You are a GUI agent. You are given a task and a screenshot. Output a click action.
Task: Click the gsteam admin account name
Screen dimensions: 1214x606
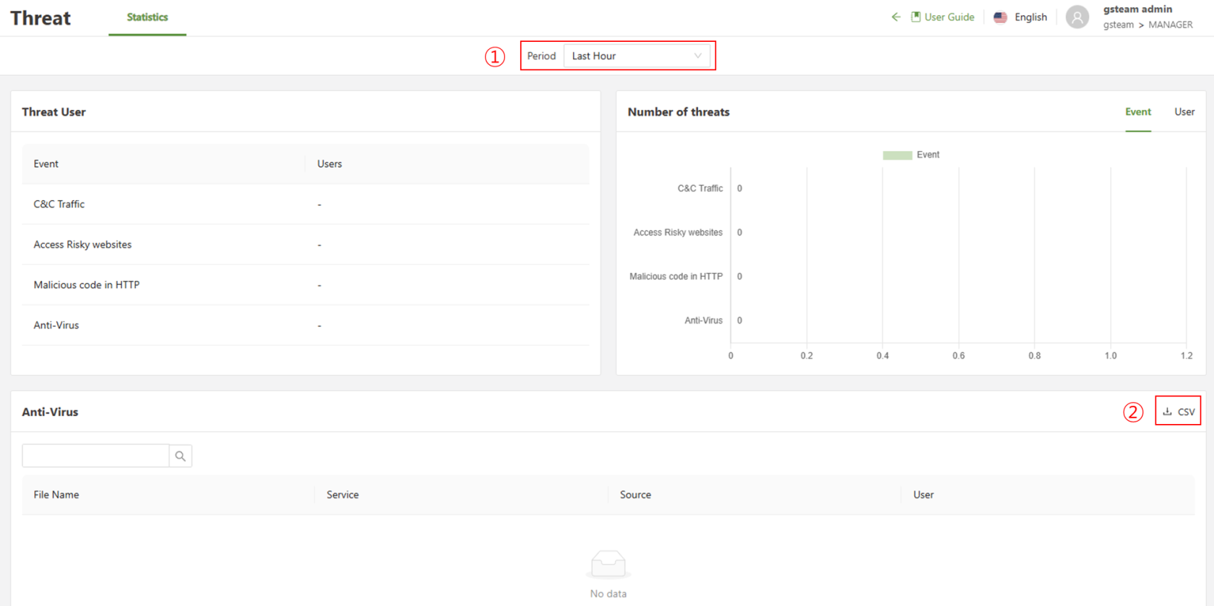coord(1137,9)
